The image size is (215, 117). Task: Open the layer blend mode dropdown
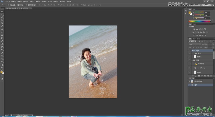click(x=194, y=44)
